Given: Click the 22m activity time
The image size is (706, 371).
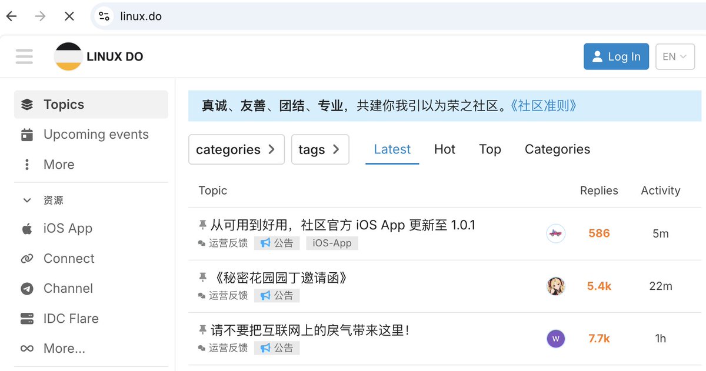Looking at the screenshot, I should pos(661,286).
